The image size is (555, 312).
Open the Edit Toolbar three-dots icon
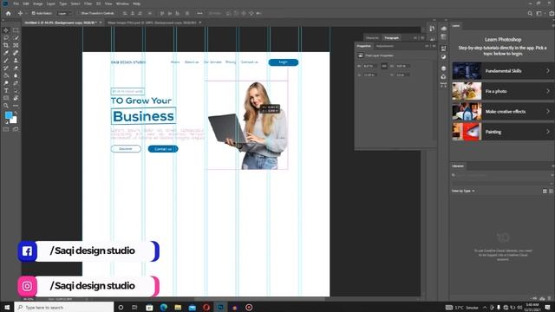16,106
